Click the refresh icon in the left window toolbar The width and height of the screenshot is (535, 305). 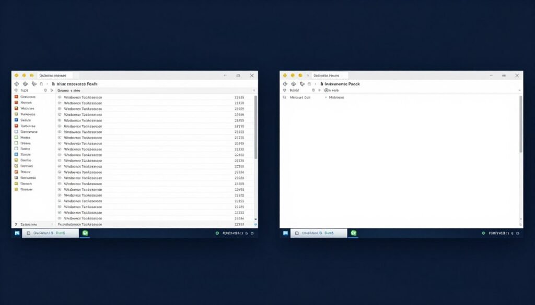pyautogui.click(x=34, y=83)
